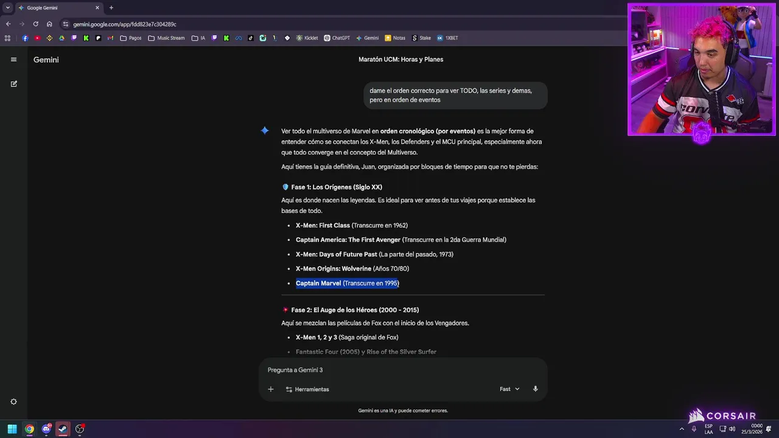Open the volume speaker tray icon
Image resolution: width=779 pixels, height=438 pixels.
(x=732, y=429)
